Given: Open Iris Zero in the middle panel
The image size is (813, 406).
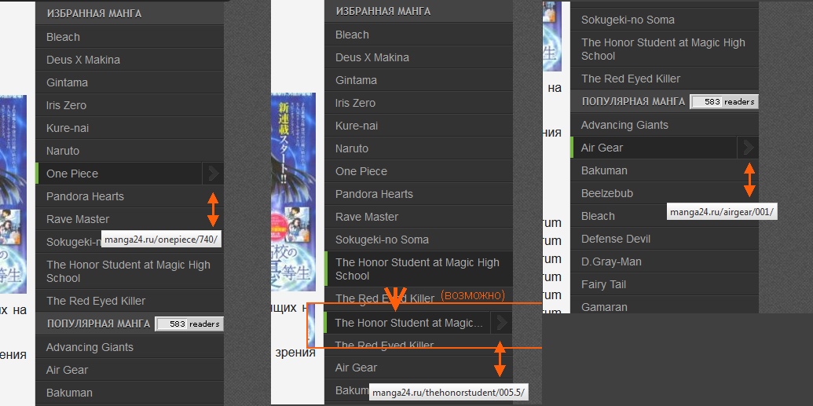Looking at the screenshot, I should [x=419, y=103].
